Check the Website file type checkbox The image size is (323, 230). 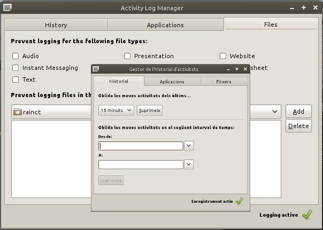223,56
